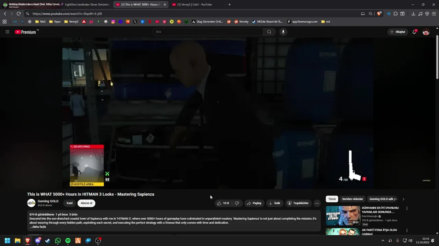439x246 pixels.
Task: Open the SoundCloud bookmark icon
Action: point(128,22)
